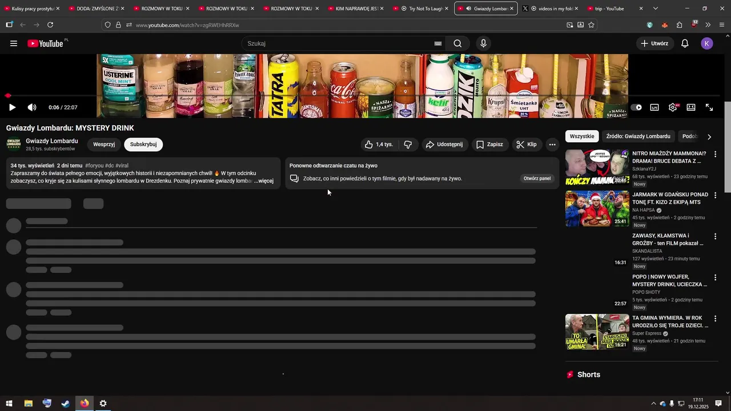The image size is (731, 411).
Task: Click the #viral hashtag
Action: [x=122, y=166]
